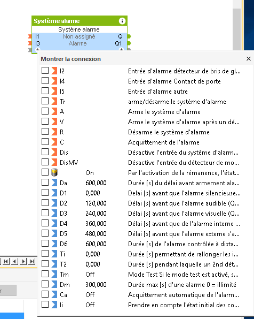Click the blue parameter icon for D1
Viewport: 254px width, 319px height.
(x=54, y=193)
